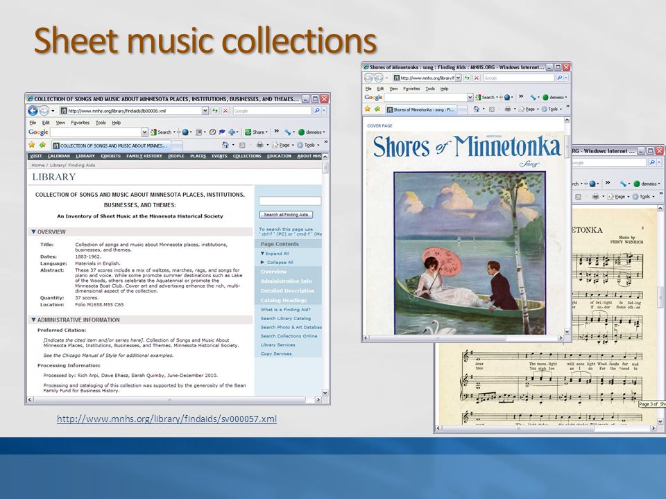Viewport: 666px width, 499px height.
Task: Collapse the ADMINISTRATIVE INFORMATION section triangle
Action: (33, 319)
